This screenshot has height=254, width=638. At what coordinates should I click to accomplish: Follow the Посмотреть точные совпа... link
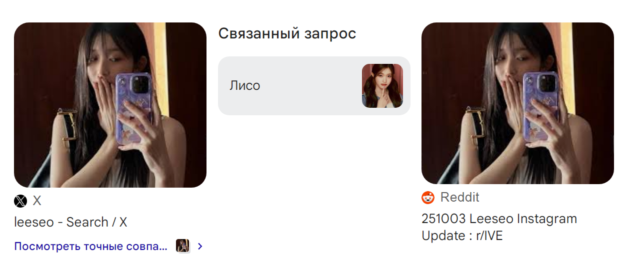[x=90, y=246]
